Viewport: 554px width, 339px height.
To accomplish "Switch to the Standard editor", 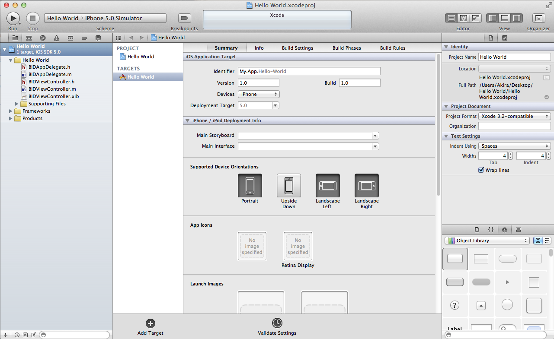I will 452,18.
